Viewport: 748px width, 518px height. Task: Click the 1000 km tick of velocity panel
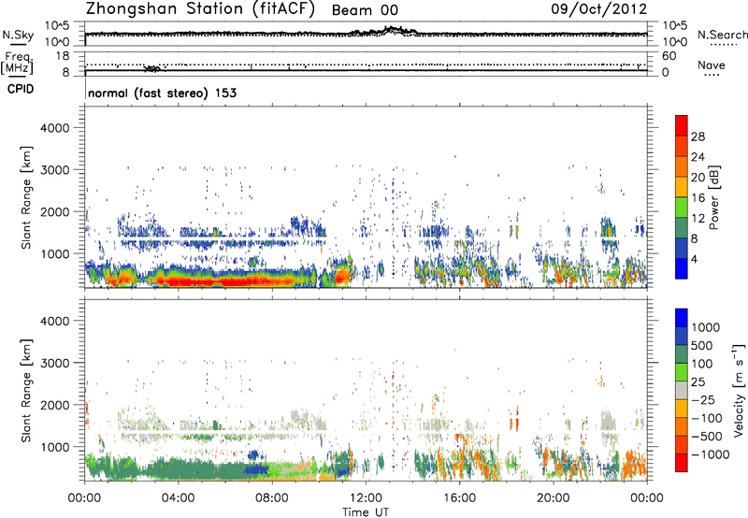(x=55, y=447)
